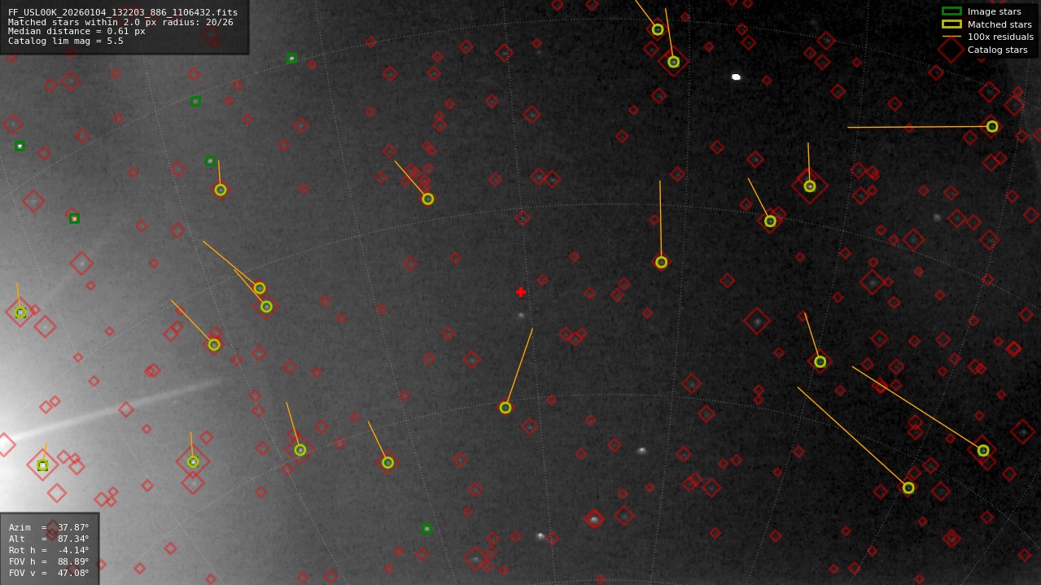
Task: Click the FOV h = 88.89° readout
Action: pos(49,561)
